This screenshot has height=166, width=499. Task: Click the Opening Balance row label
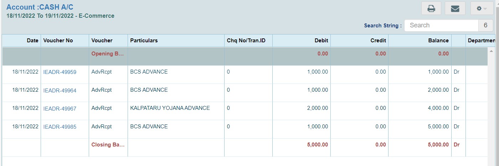[108, 54]
